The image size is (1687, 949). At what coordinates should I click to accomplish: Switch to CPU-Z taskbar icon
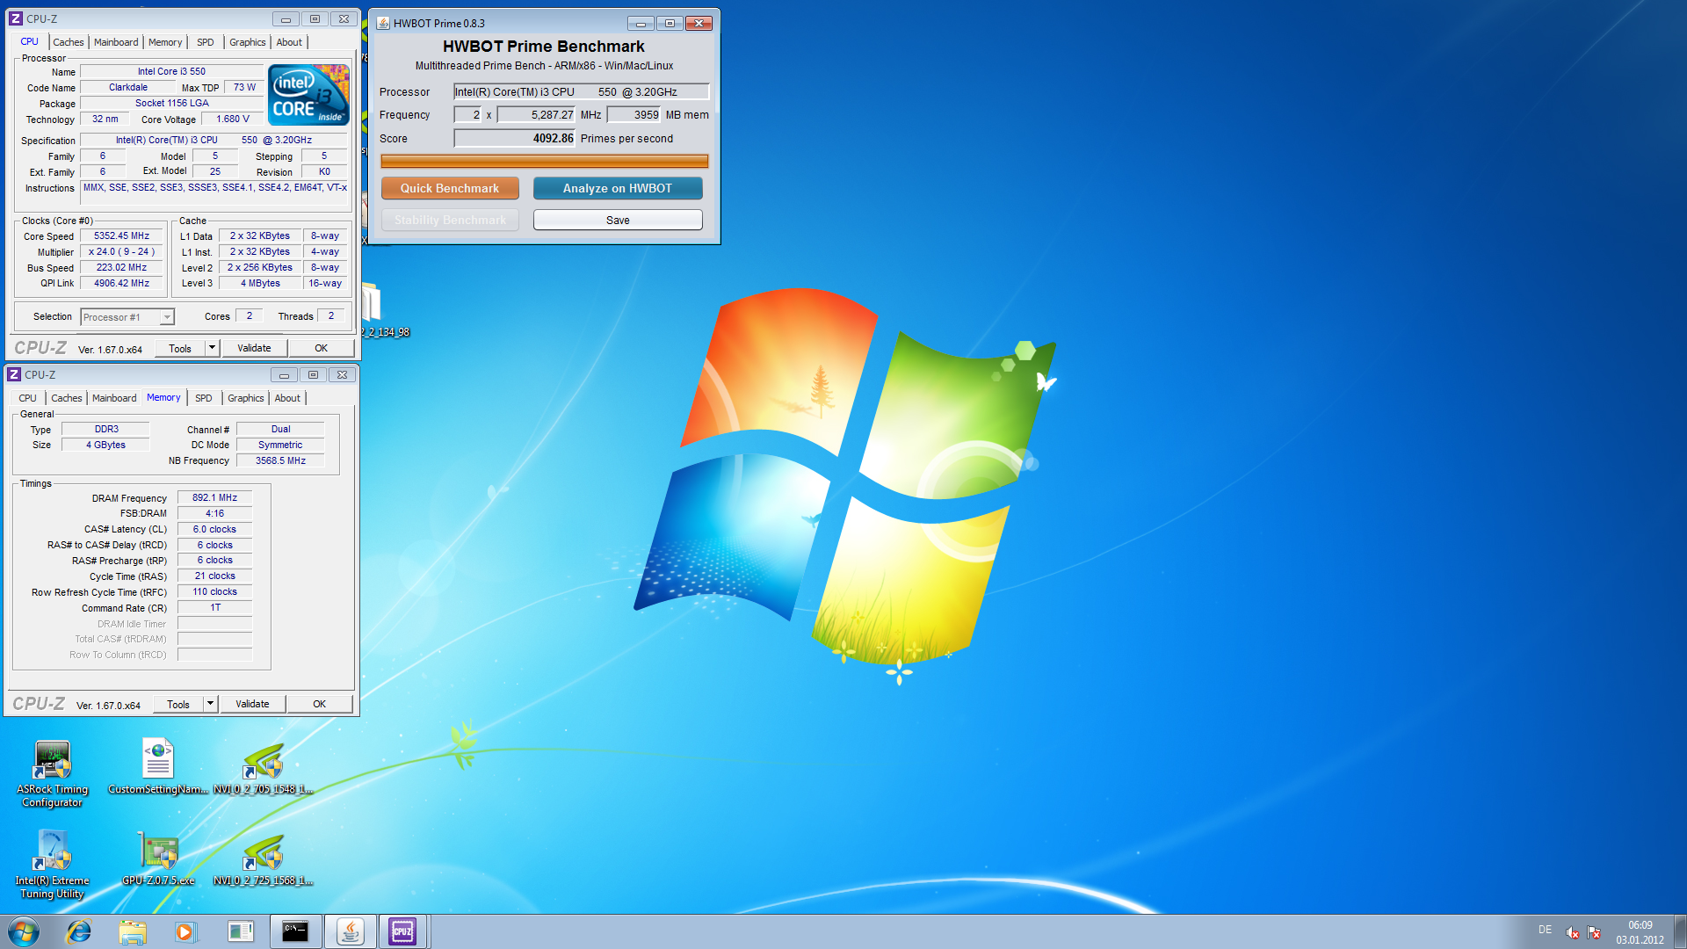[402, 931]
